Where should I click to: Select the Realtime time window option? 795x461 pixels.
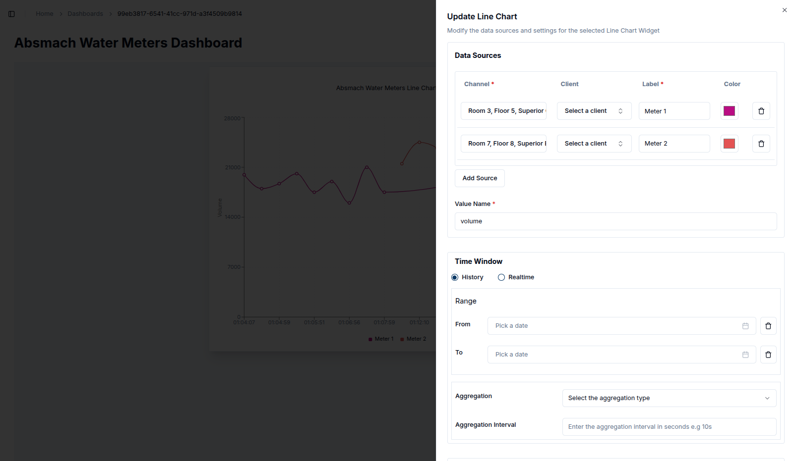tap(501, 277)
